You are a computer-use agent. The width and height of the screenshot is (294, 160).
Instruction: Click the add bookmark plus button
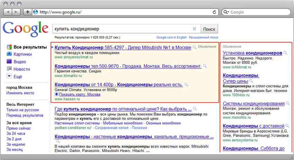[x=28, y=12]
